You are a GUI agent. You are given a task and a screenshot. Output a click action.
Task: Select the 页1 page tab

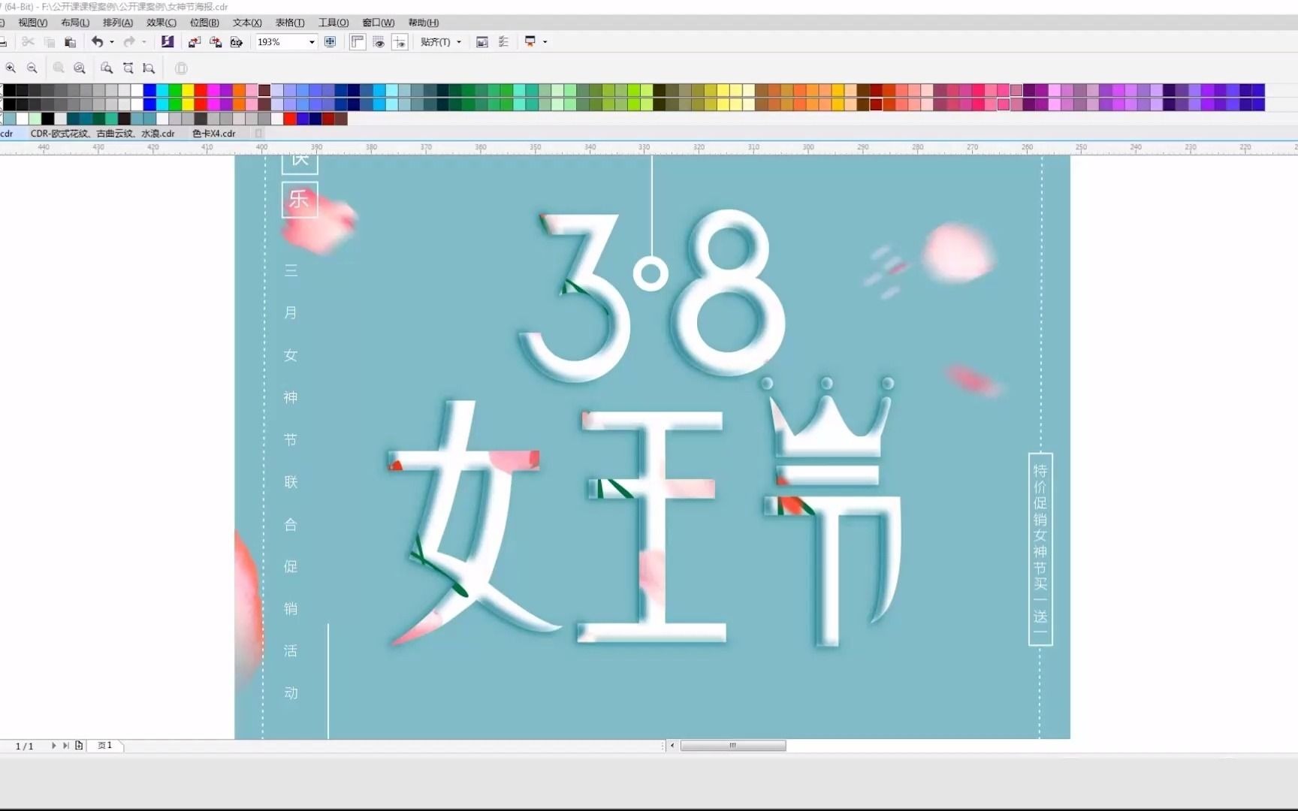104,746
